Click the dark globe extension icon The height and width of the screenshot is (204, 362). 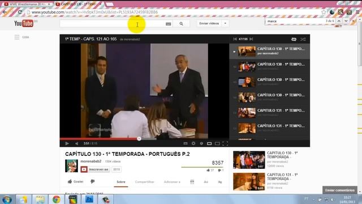(332, 12)
